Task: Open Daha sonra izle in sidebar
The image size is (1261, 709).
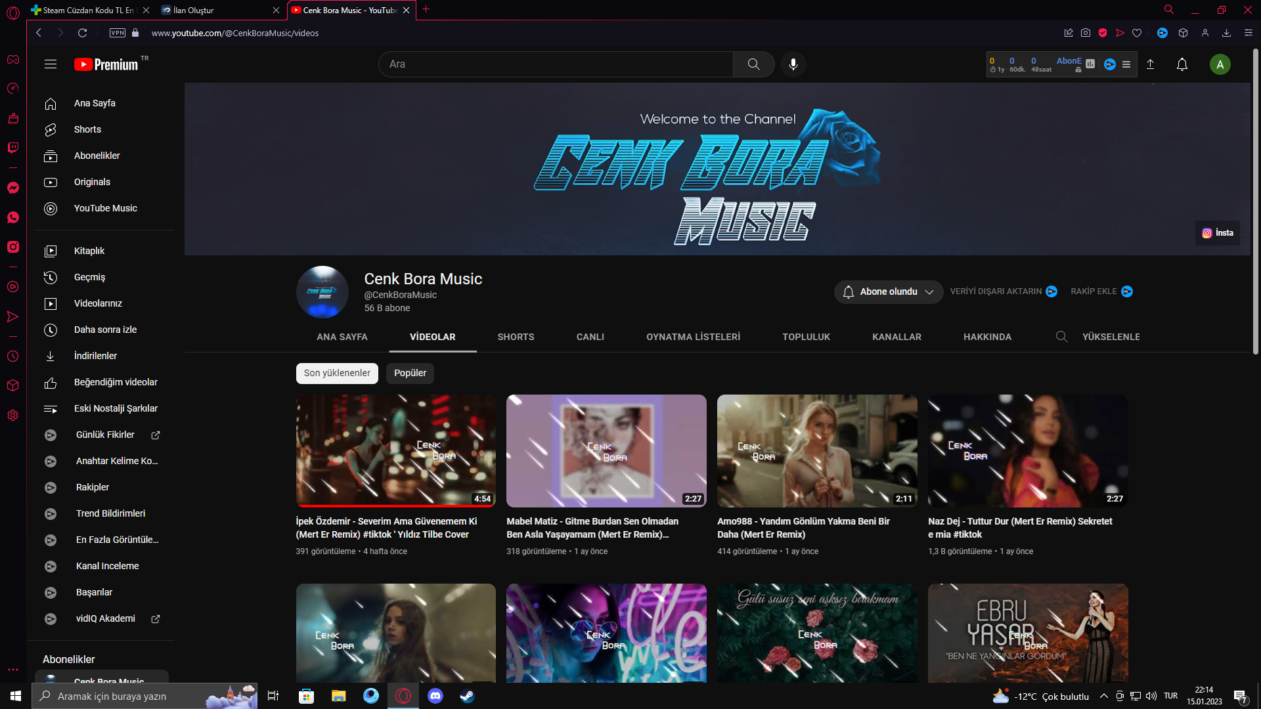Action: click(x=104, y=330)
